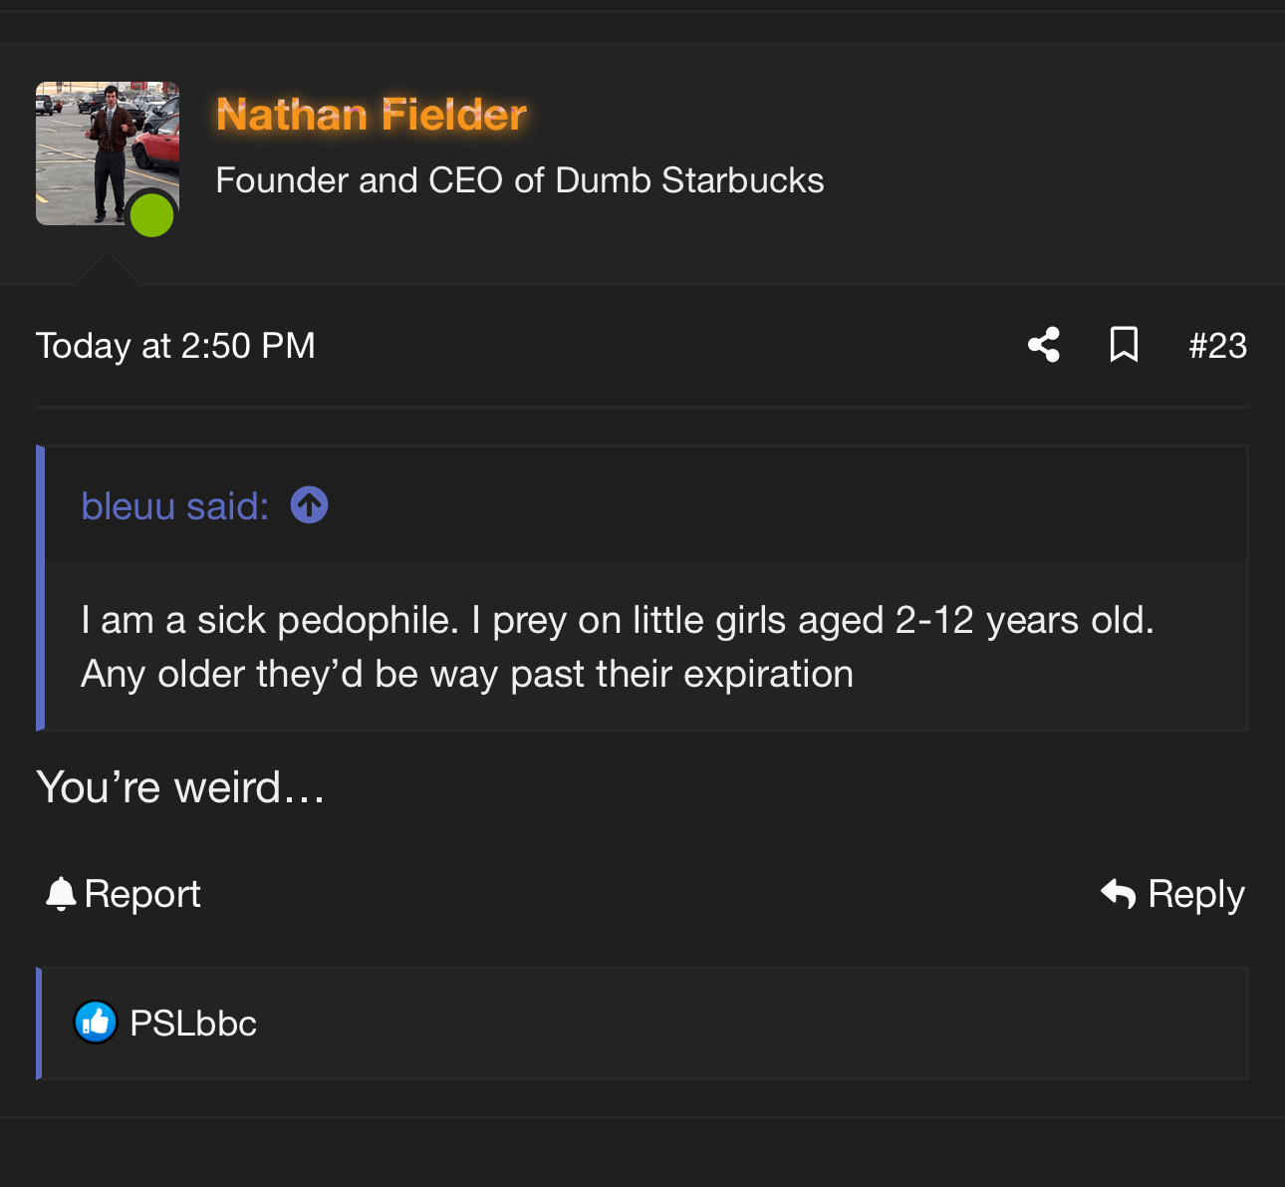Click the curved reply arrow icon
This screenshot has width=1285, height=1187.
(1118, 894)
